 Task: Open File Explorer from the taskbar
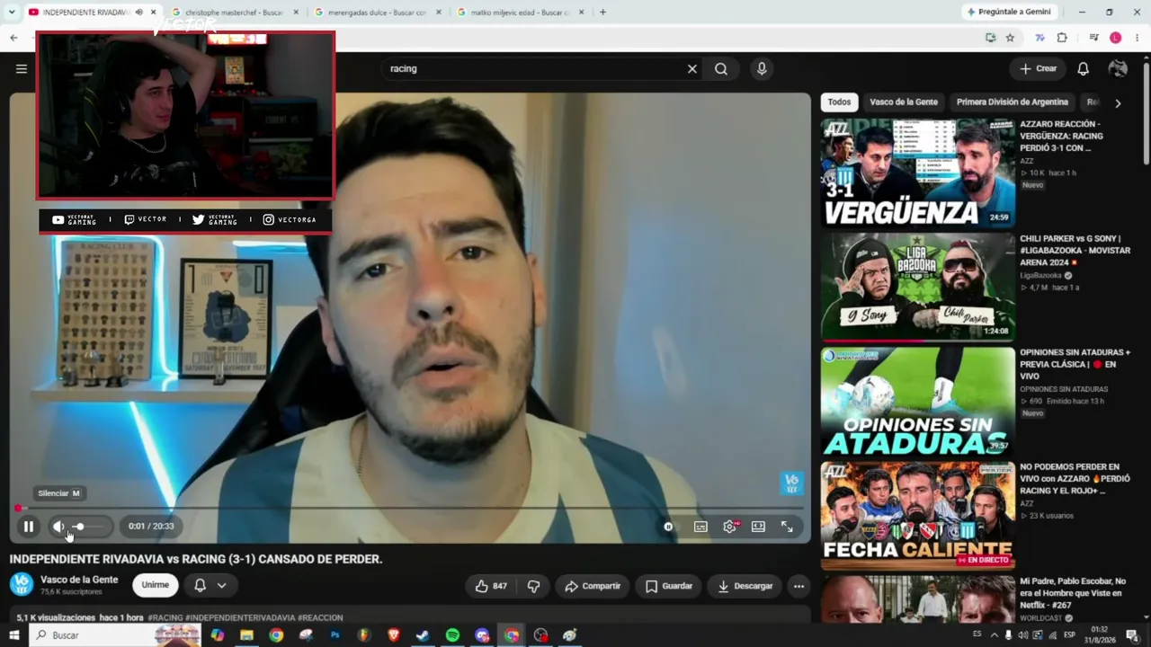pyautogui.click(x=246, y=635)
